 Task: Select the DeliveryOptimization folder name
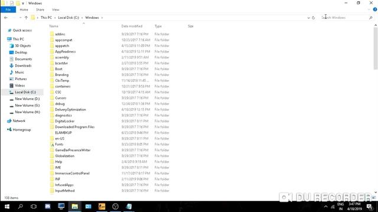click(x=70, y=110)
